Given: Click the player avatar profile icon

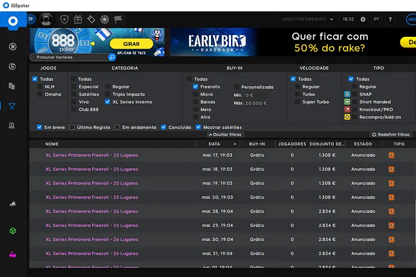Looking at the screenshot, I should click(x=46, y=20).
